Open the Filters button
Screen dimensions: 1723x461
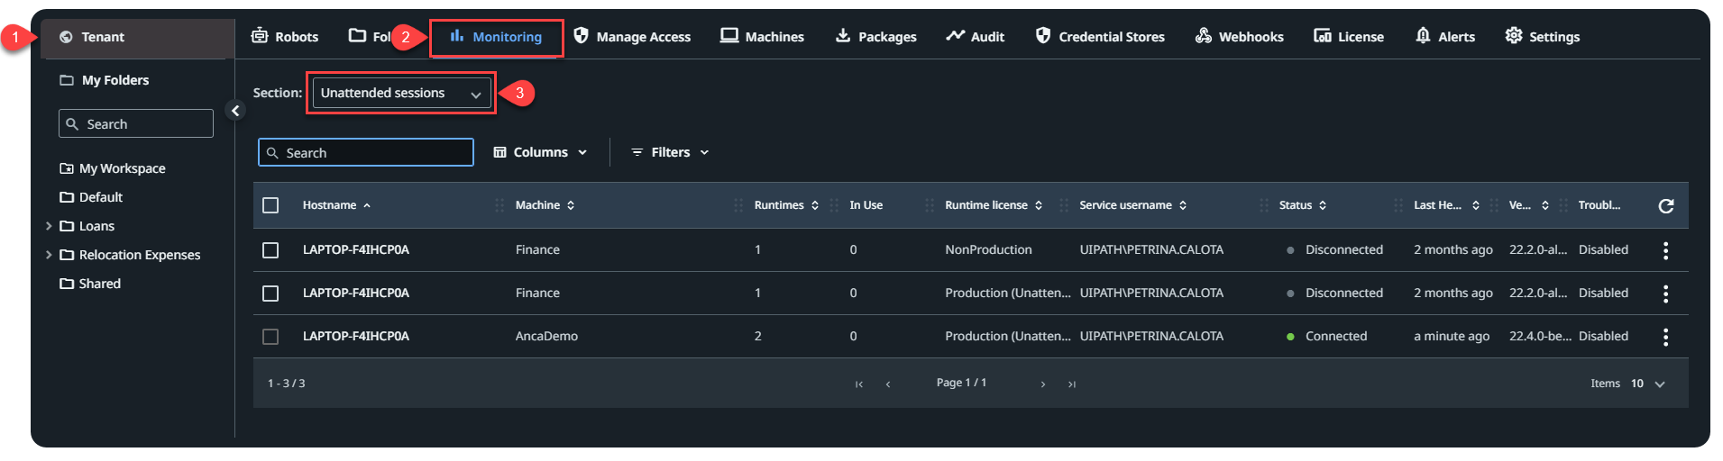tap(670, 152)
